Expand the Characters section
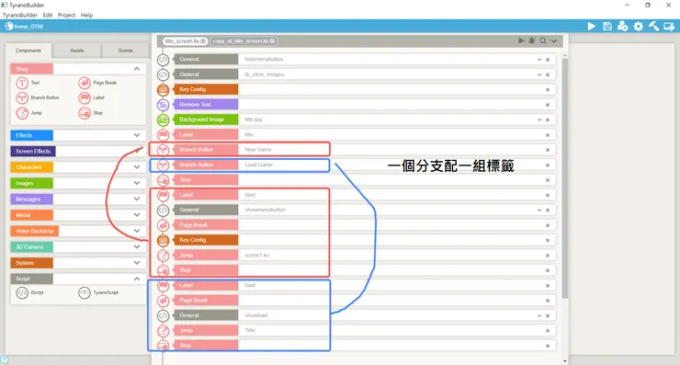The width and height of the screenshot is (680, 365). click(x=137, y=167)
